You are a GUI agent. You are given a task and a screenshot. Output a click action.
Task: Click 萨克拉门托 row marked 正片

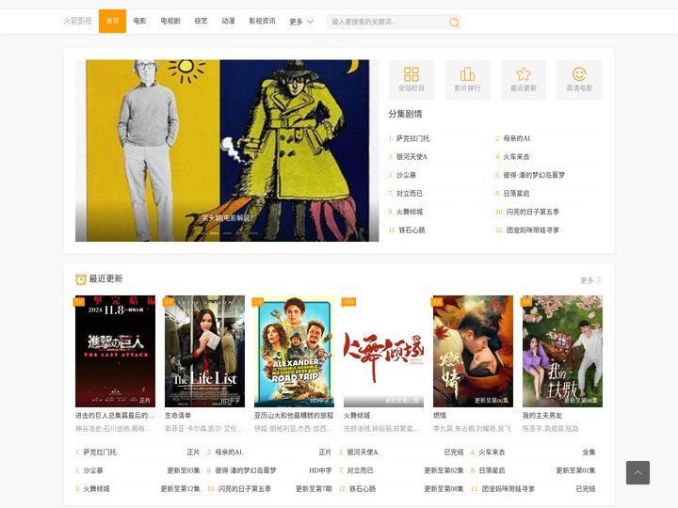click(x=137, y=452)
